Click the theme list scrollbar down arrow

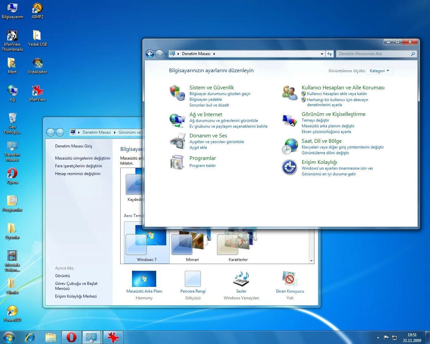(x=311, y=261)
